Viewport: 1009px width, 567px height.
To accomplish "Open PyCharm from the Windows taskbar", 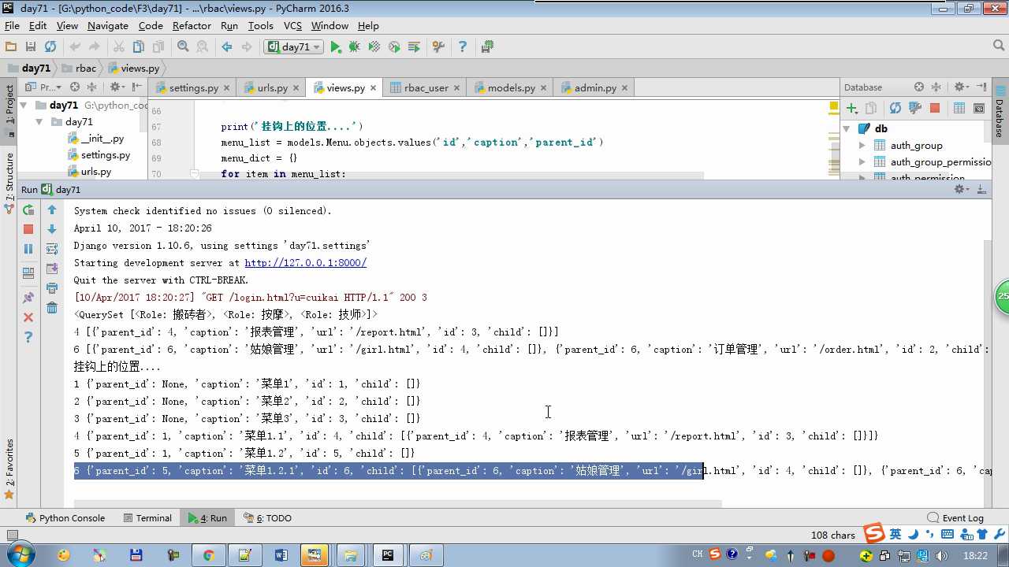I will [387, 555].
